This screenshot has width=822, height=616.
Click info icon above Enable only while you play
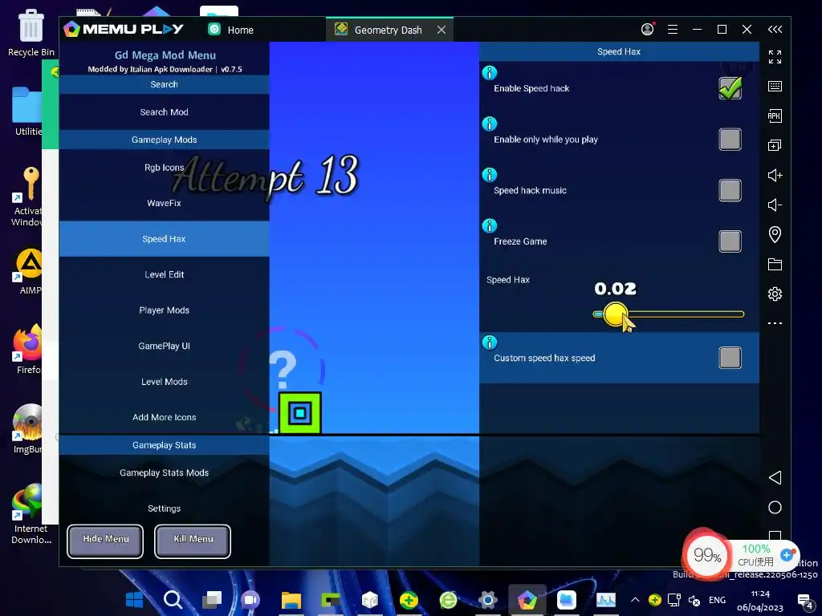[x=489, y=124]
